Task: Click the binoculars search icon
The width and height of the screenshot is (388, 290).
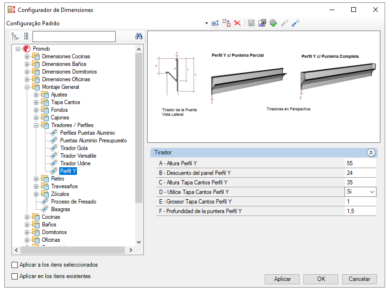Action: coord(139,36)
